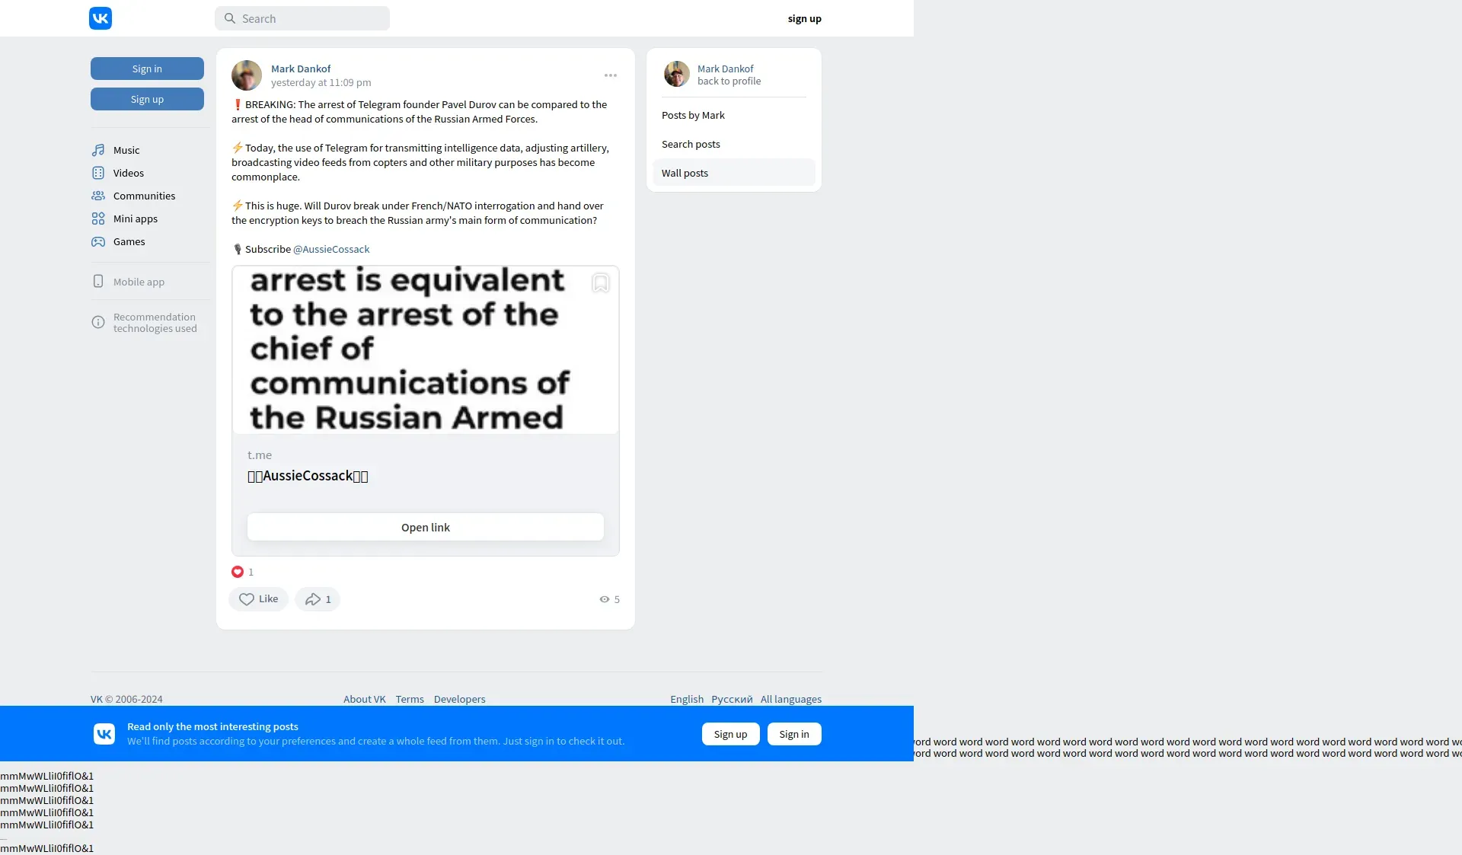Viewport: 1462px width, 855px height.
Task: Open Mark Dankof's post avatar
Action: pos(247,75)
